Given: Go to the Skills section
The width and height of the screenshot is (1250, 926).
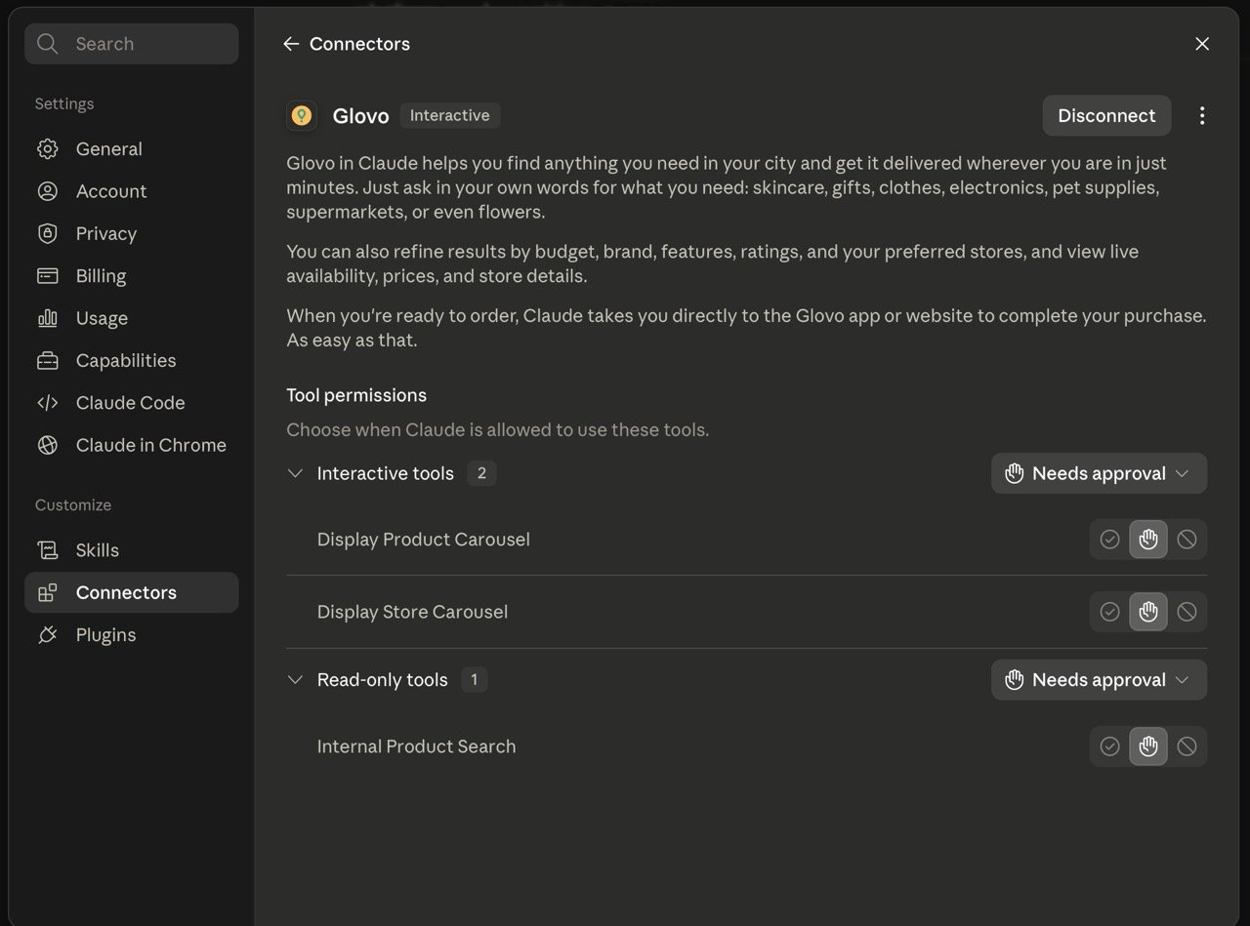Looking at the screenshot, I should 131,550.
